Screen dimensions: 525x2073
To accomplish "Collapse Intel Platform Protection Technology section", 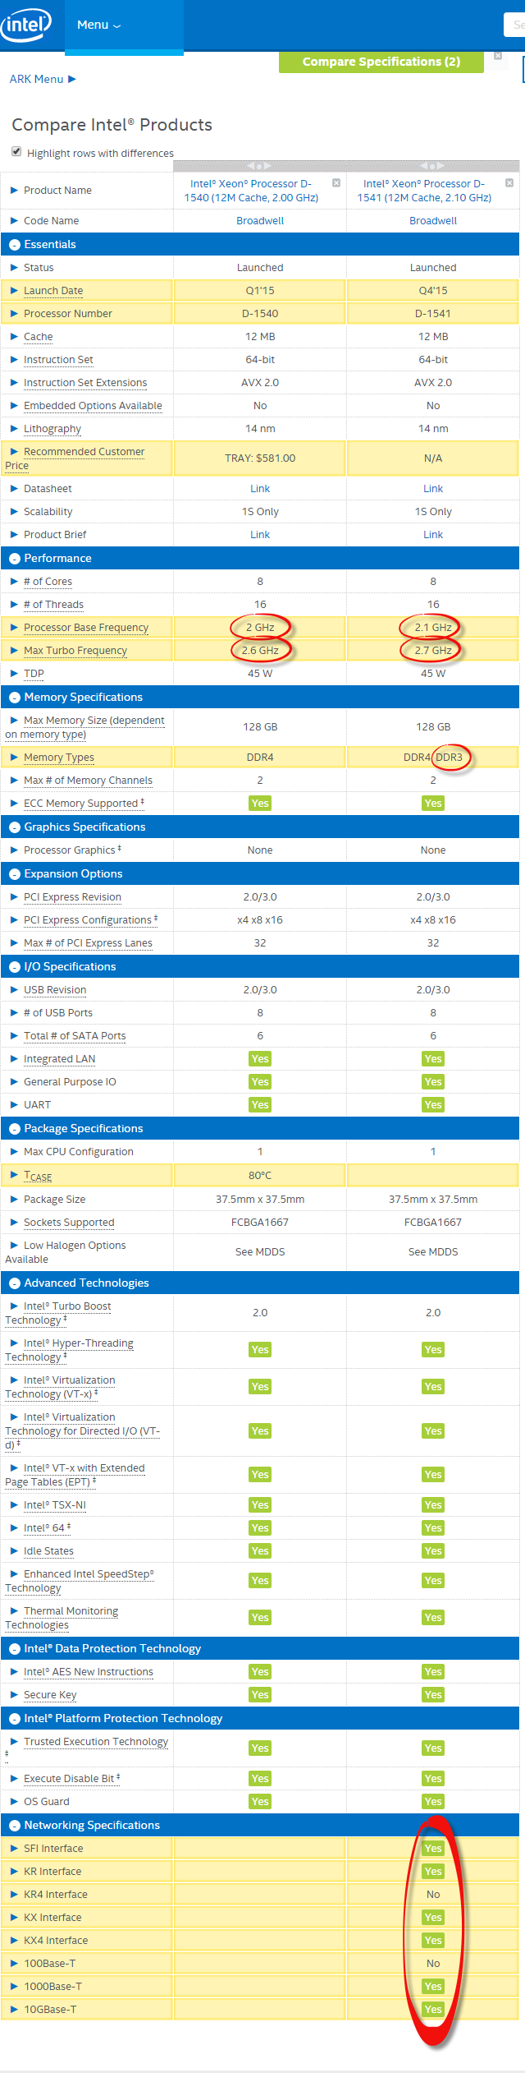I will (x=15, y=1719).
